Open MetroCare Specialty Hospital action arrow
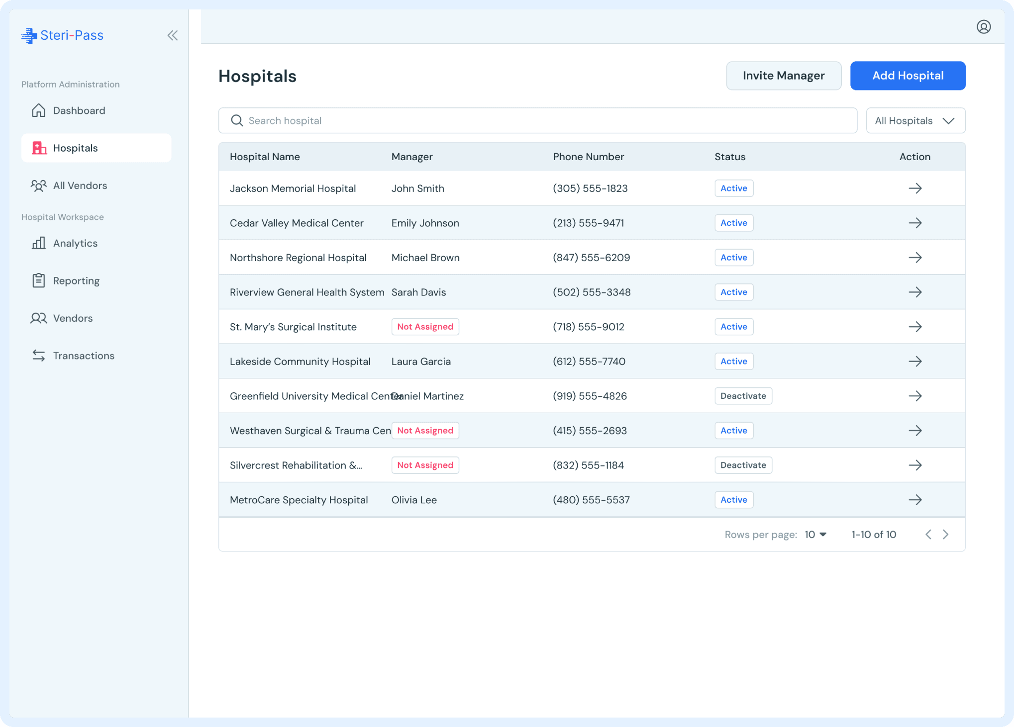Viewport: 1014px width, 727px height. coord(915,500)
